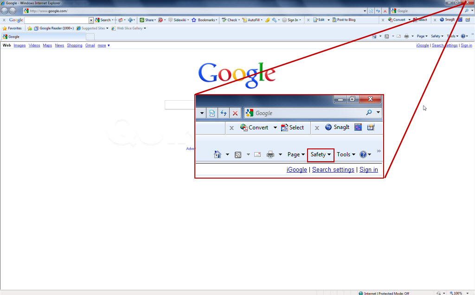Click the red icon right of Share
This screenshot has height=295, width=475.
click(x=160, y=20)
